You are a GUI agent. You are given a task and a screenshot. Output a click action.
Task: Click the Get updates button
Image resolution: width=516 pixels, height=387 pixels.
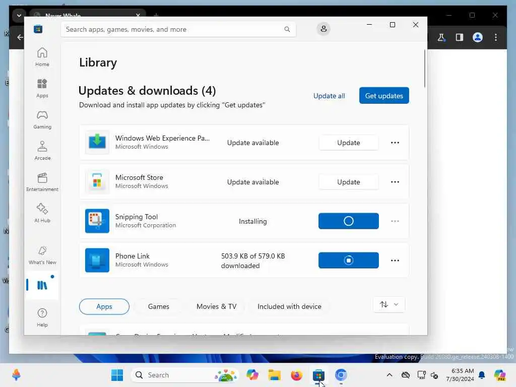click(384, 95)
